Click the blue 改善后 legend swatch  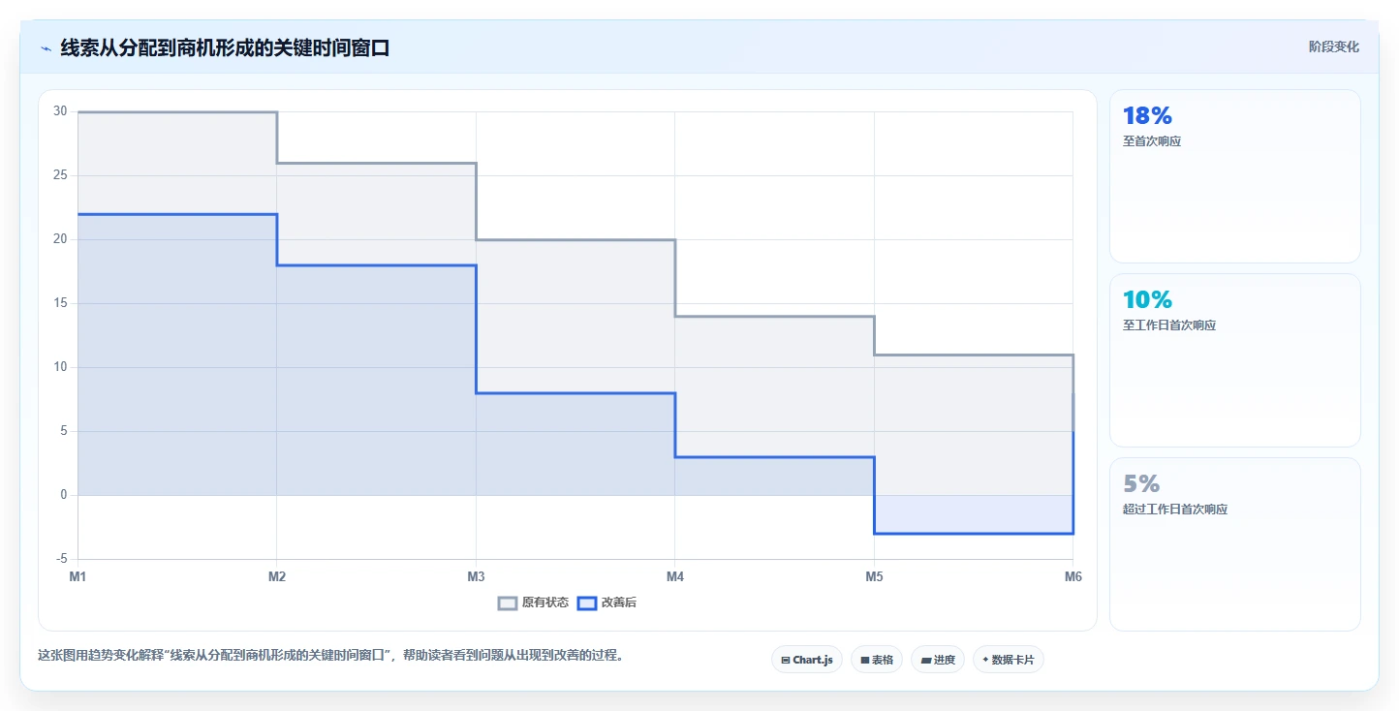click(587, 603)
